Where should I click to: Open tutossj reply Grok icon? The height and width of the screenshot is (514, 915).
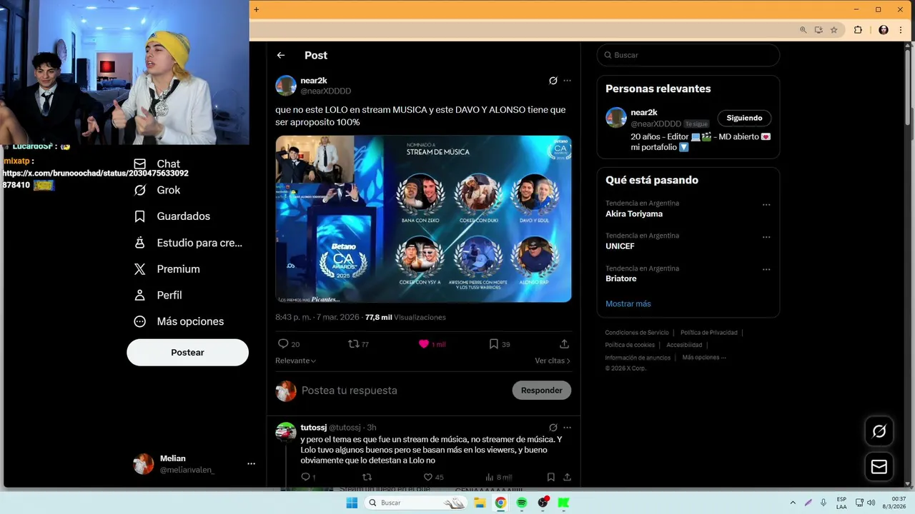click(553, 428)
